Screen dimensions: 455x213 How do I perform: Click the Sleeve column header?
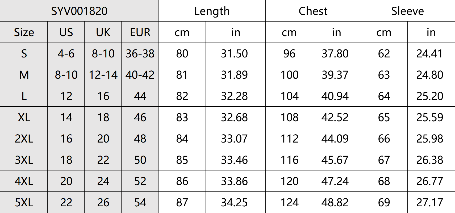[x=407, y=11]
